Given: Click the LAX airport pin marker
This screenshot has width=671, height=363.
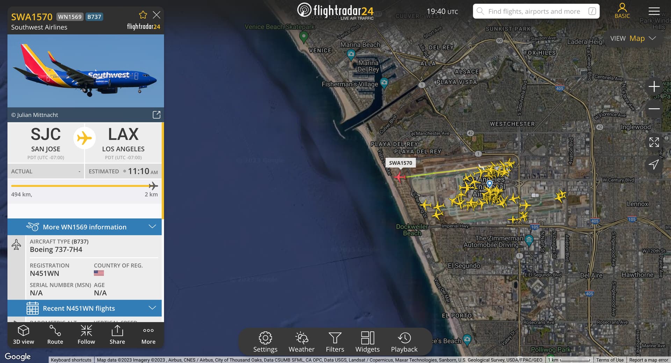Looking at the screenshot, I should coord(490,183).
